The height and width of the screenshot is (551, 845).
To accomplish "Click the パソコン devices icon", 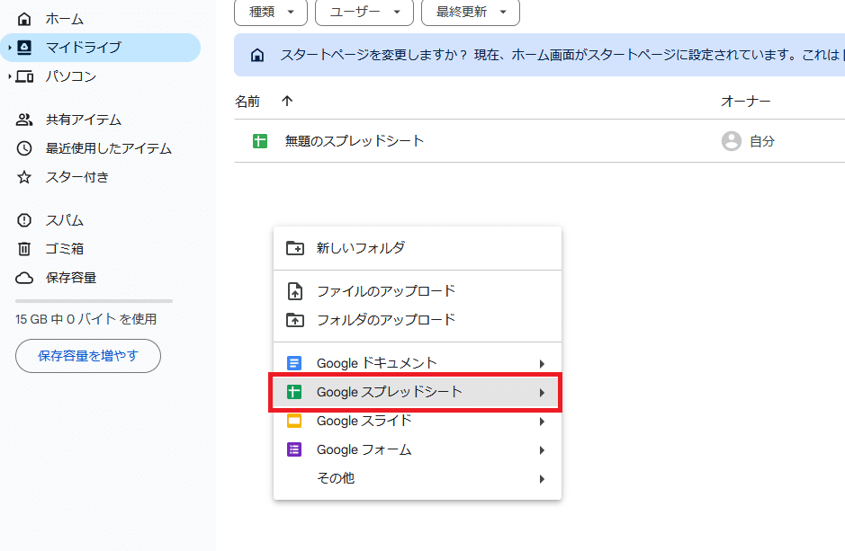I will point(24,76).
